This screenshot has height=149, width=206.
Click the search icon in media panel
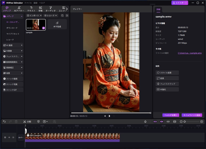(62, 16)
